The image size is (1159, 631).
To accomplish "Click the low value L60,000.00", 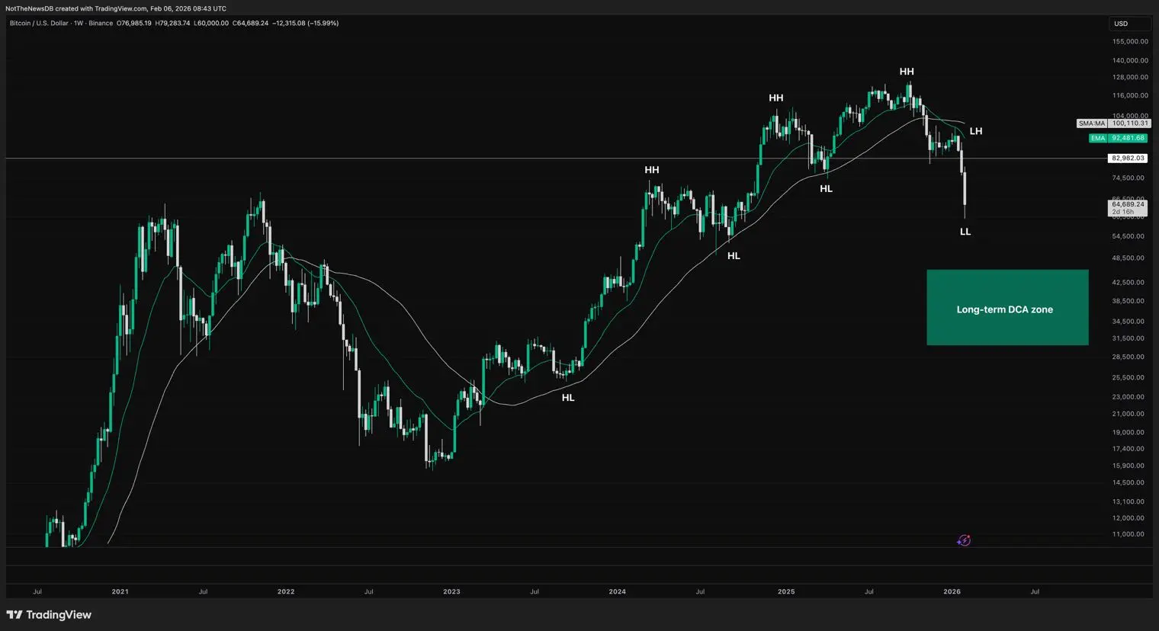I will pos(211,24).
